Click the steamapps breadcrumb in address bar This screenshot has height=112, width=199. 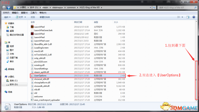click(58, 7)
